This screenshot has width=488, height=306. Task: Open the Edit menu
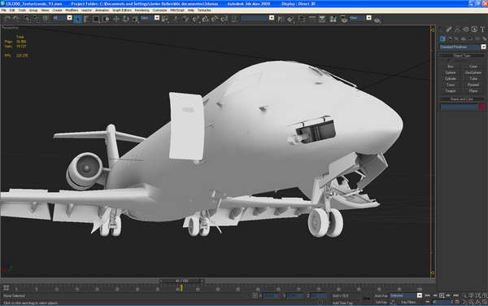(12, 11)
